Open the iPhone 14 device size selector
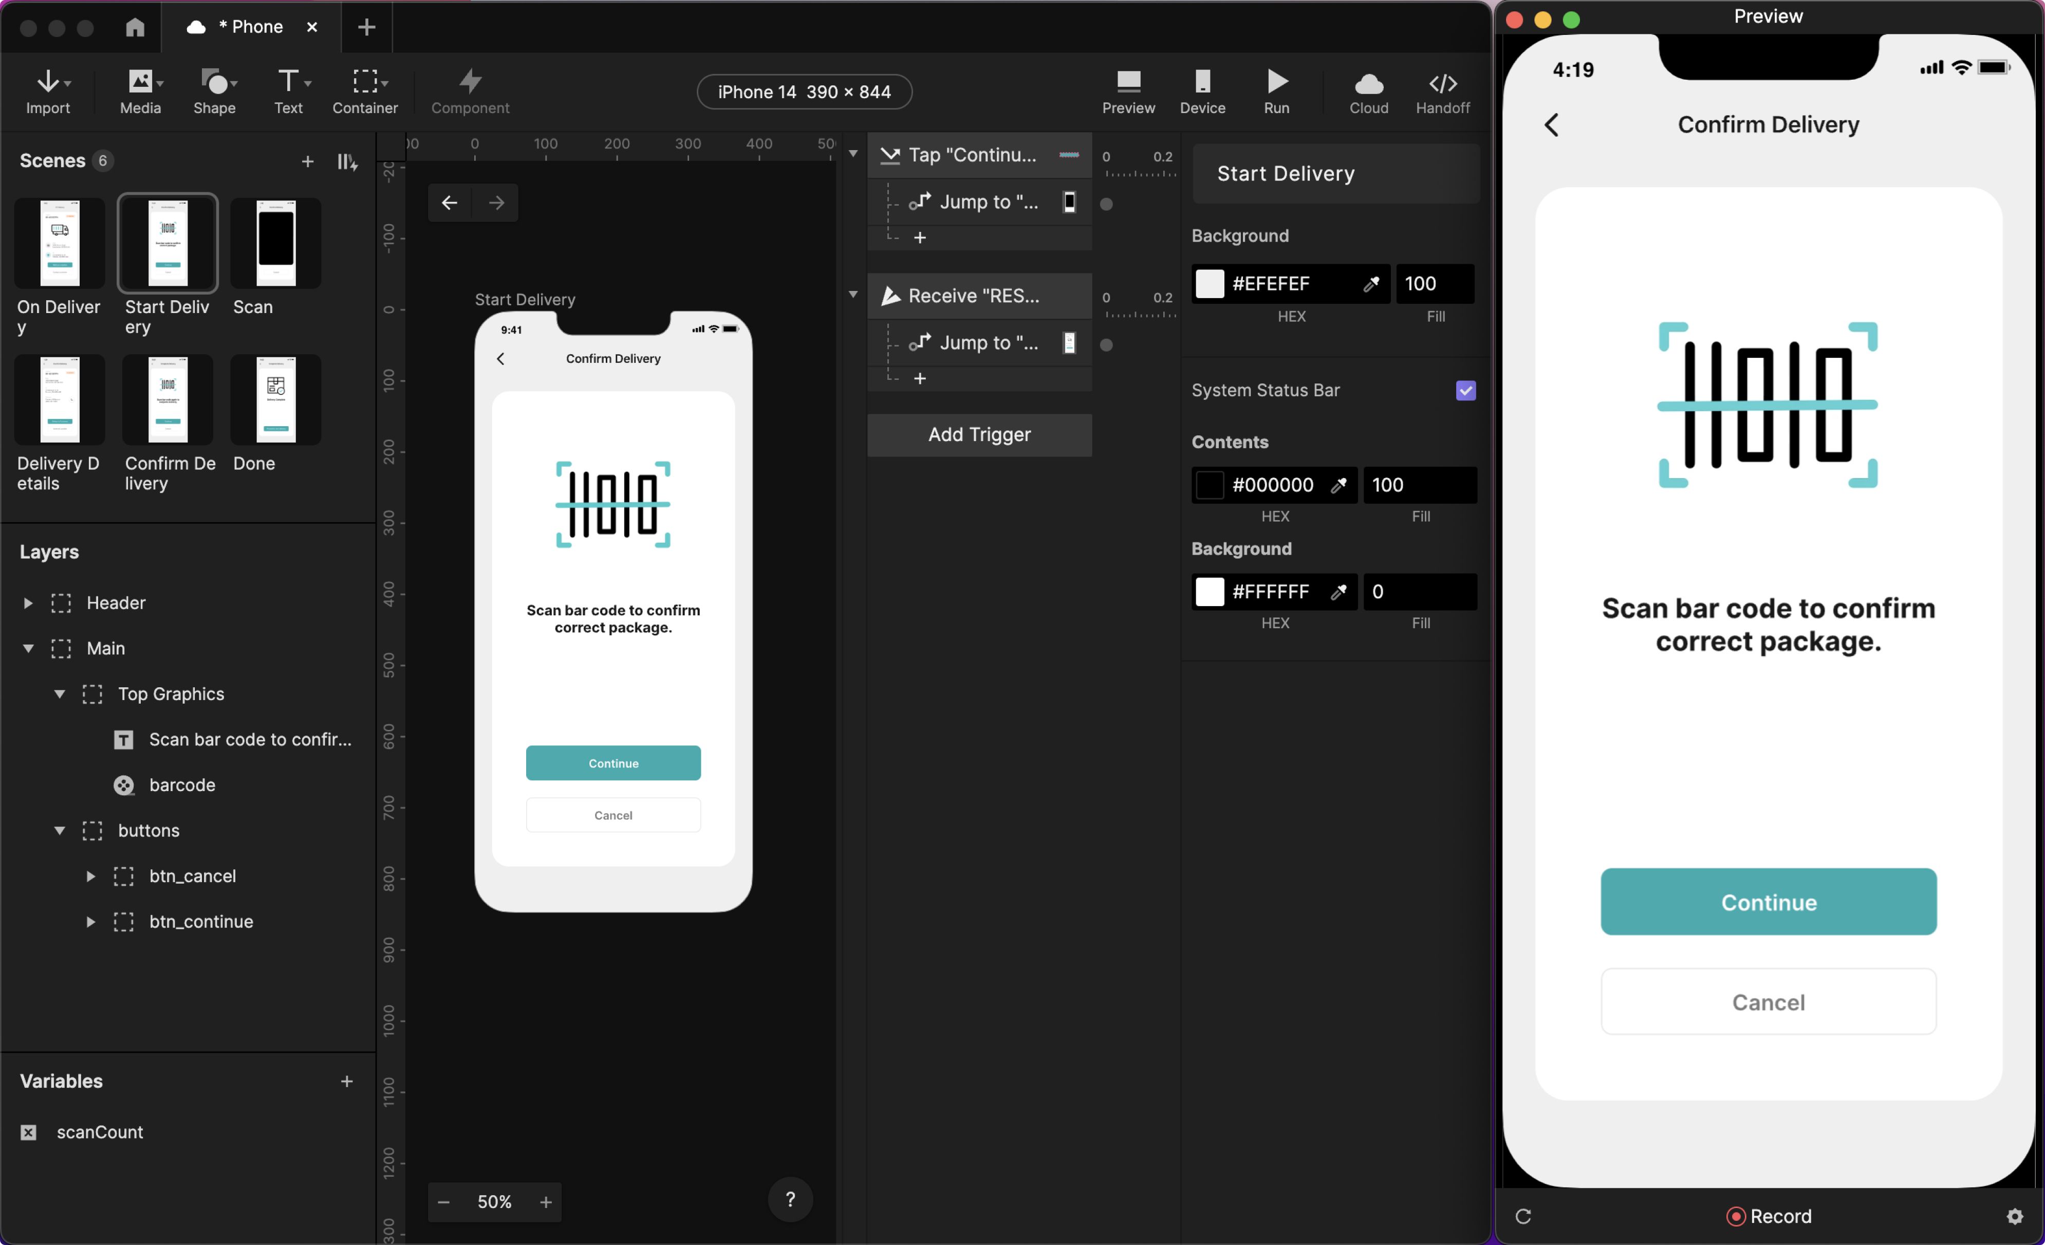This screenshot has width=2045, height=1245. pos(804,91)
